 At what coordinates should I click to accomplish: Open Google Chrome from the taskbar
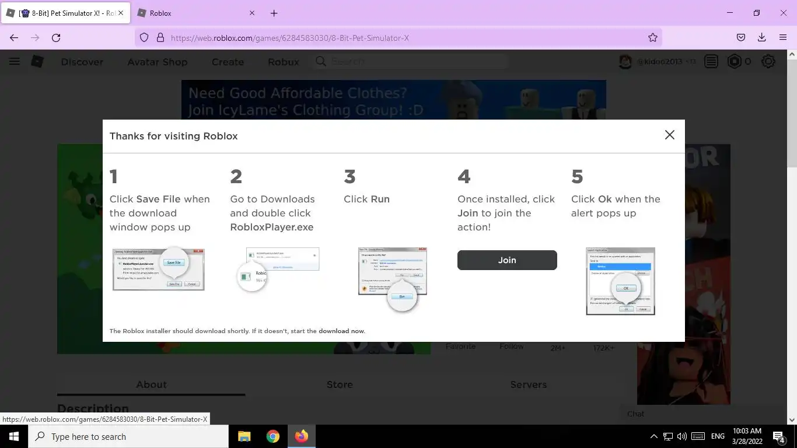(273, 436)
